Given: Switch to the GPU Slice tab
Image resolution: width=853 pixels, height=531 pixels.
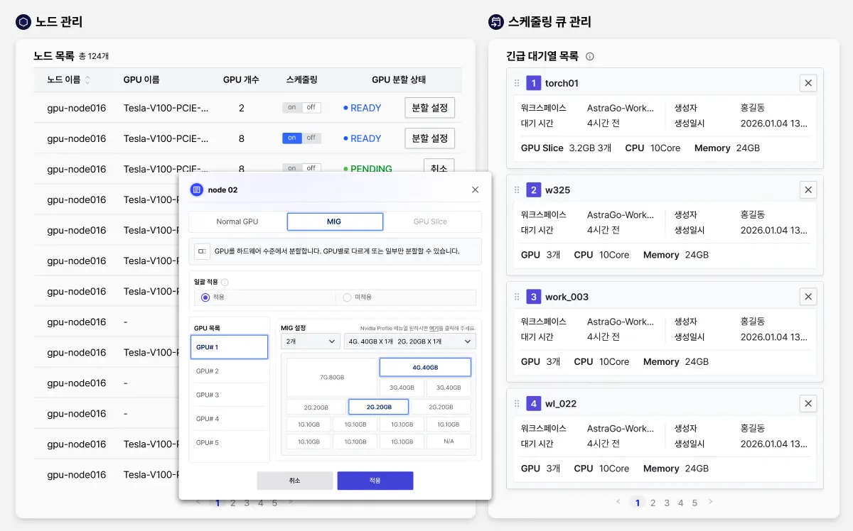Looking at the screenshot, I should [x=431, y=221].
